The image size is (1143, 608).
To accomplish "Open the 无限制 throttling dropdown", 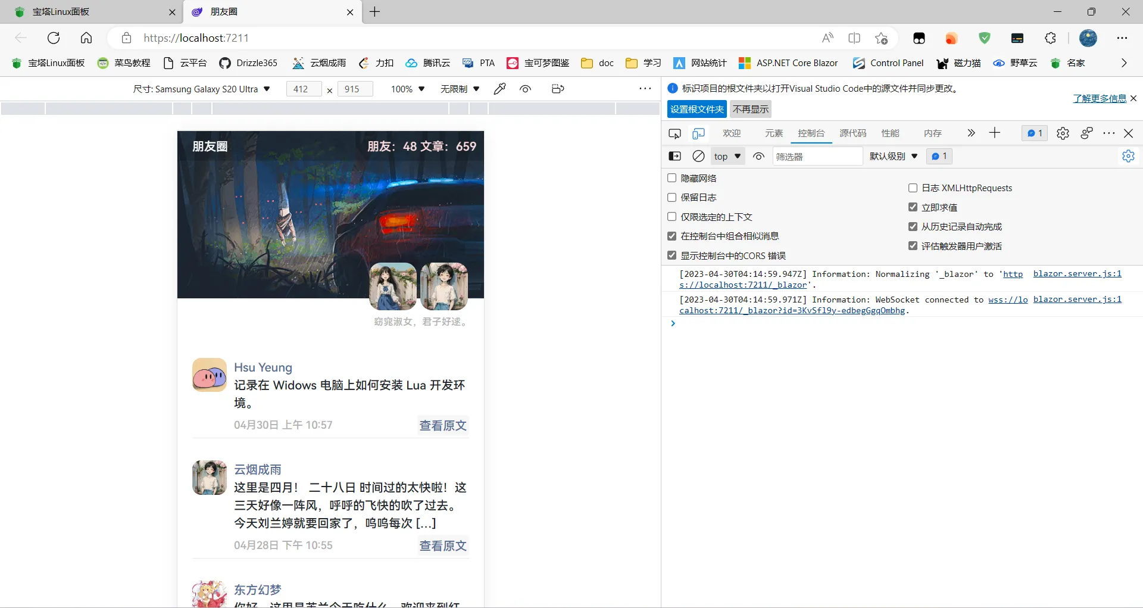I will (460, 89).
